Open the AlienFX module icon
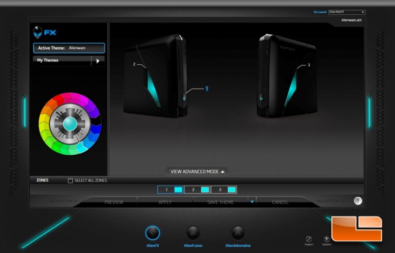 (x=152, y=233)
